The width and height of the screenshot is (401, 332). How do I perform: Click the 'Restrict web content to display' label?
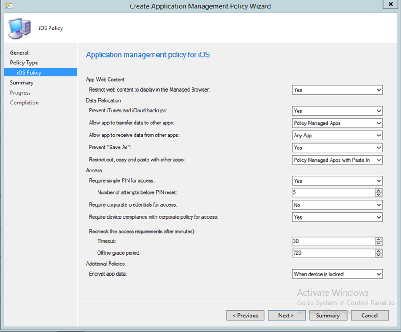[149, 90]
